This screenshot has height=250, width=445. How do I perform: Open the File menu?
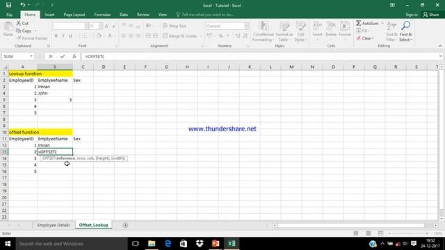click(9, 15)
